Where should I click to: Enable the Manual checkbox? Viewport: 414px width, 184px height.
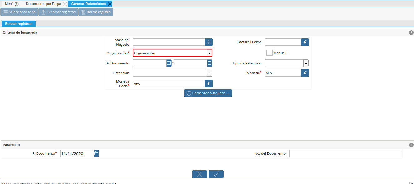269,52
